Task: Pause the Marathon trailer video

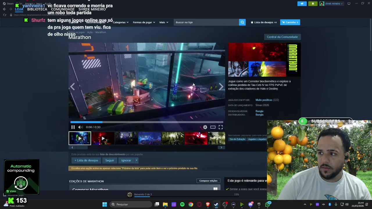Action: (x=73, y=127)
